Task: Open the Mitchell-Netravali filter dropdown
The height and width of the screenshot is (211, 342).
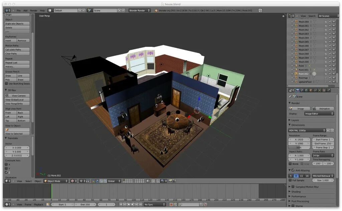Action: (x=323, y=176)
